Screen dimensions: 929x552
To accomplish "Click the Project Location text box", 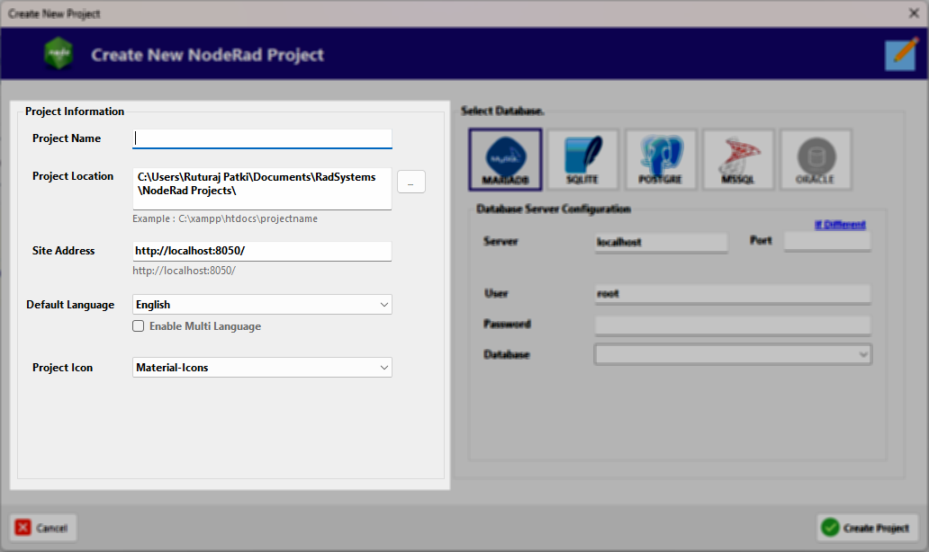I will coord(262,189).
